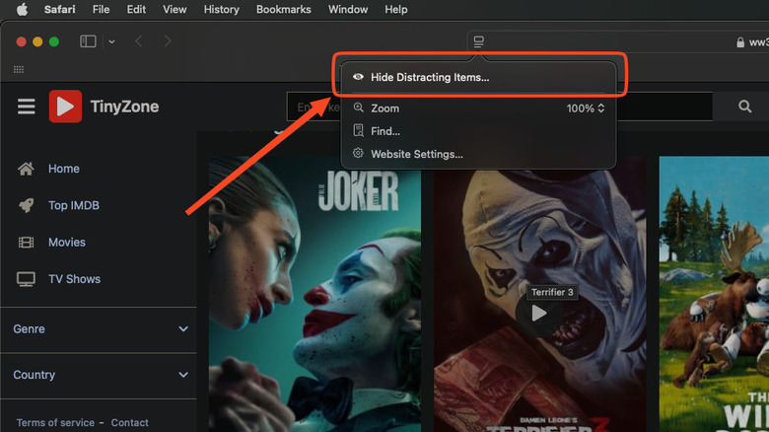Click the gear icon for Website Settings
This screenshot has height=432, width=769.
click(358, 153)
